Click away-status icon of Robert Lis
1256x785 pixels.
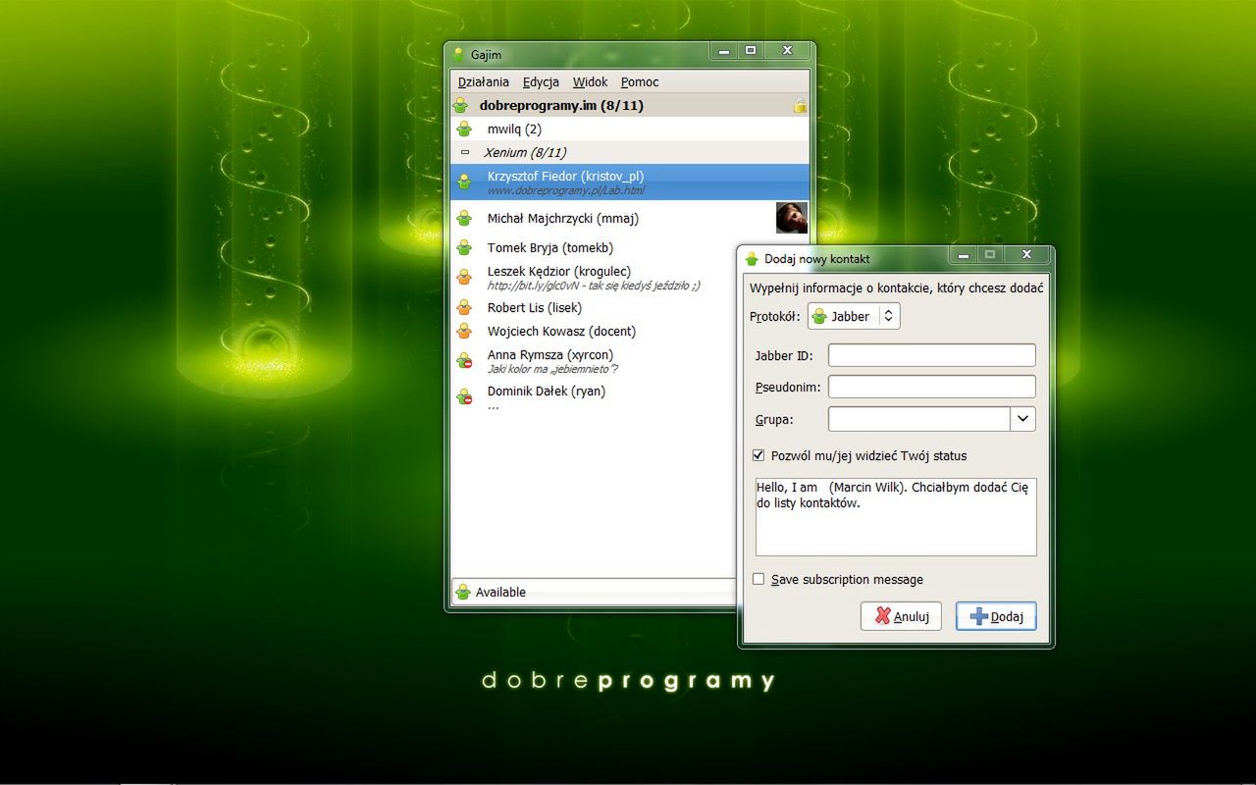[465, 307]
